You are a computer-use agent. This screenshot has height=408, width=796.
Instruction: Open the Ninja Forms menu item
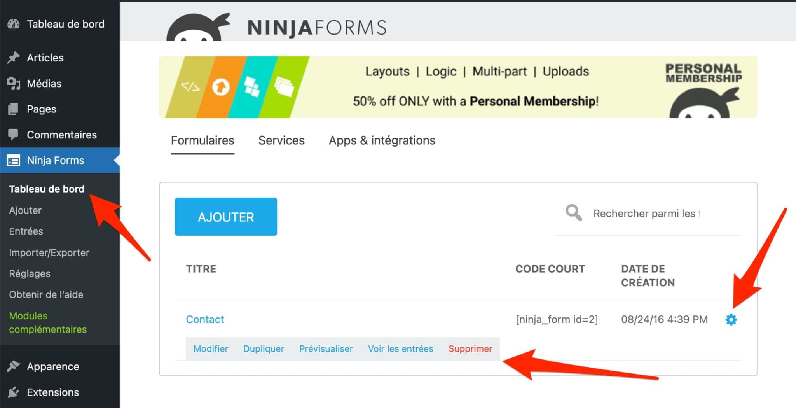60,160
